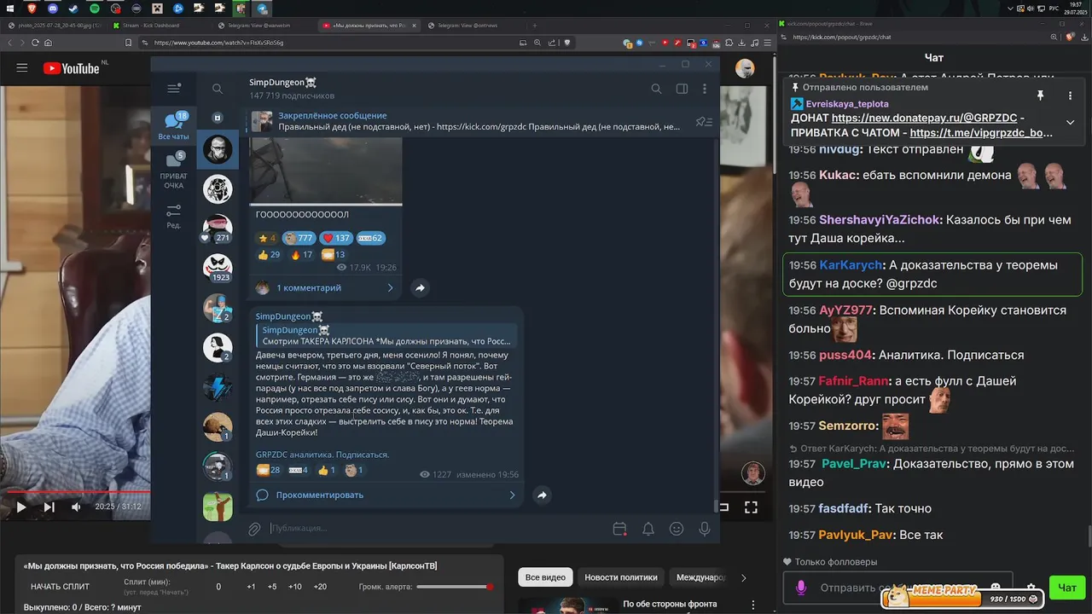Open the pinned message three-dot menu in Kick
This screenshot has width=1092, height=614.
click(1070, 96)
